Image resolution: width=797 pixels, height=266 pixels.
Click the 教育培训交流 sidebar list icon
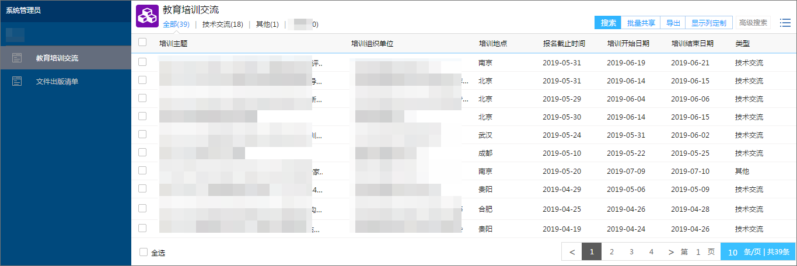click(x=18, y=58)
